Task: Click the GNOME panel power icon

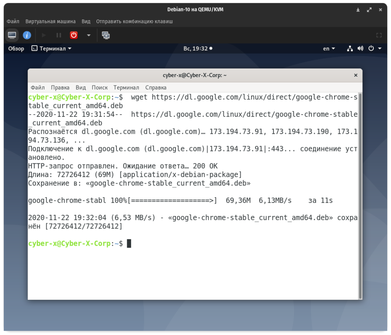Action: click(x=371, y=48)
